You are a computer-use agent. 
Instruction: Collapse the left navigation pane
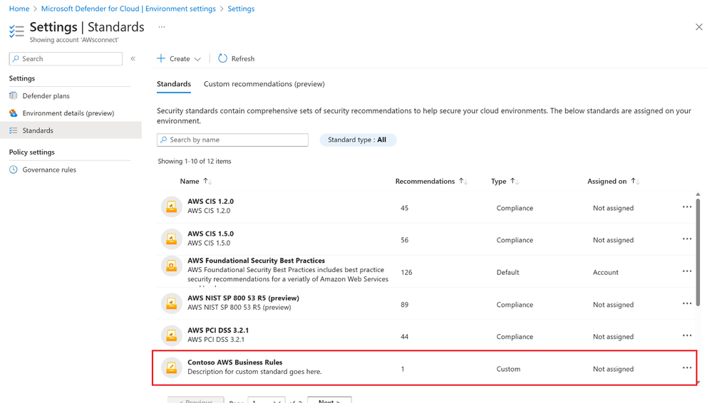point(133,58)
